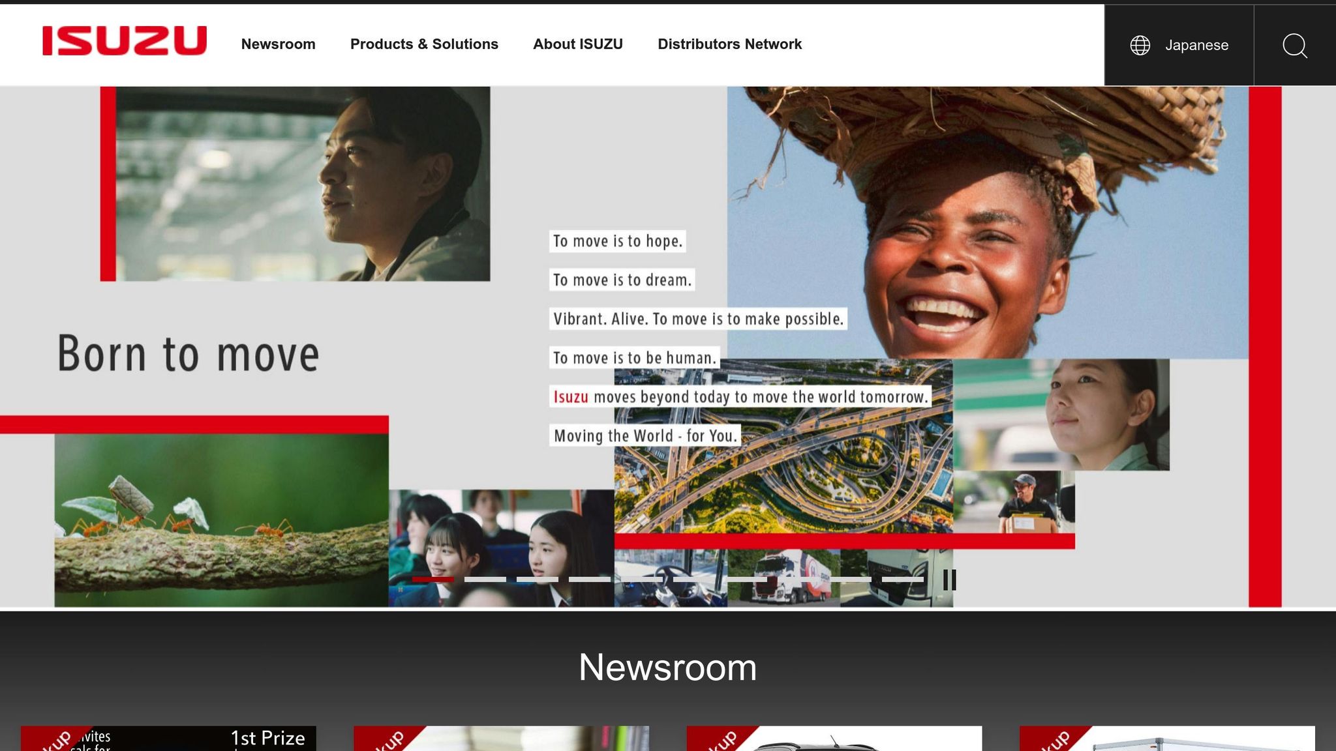1336x751 pixels.
Task: Open the "1st Prize" news card
Action: [168, 738]
